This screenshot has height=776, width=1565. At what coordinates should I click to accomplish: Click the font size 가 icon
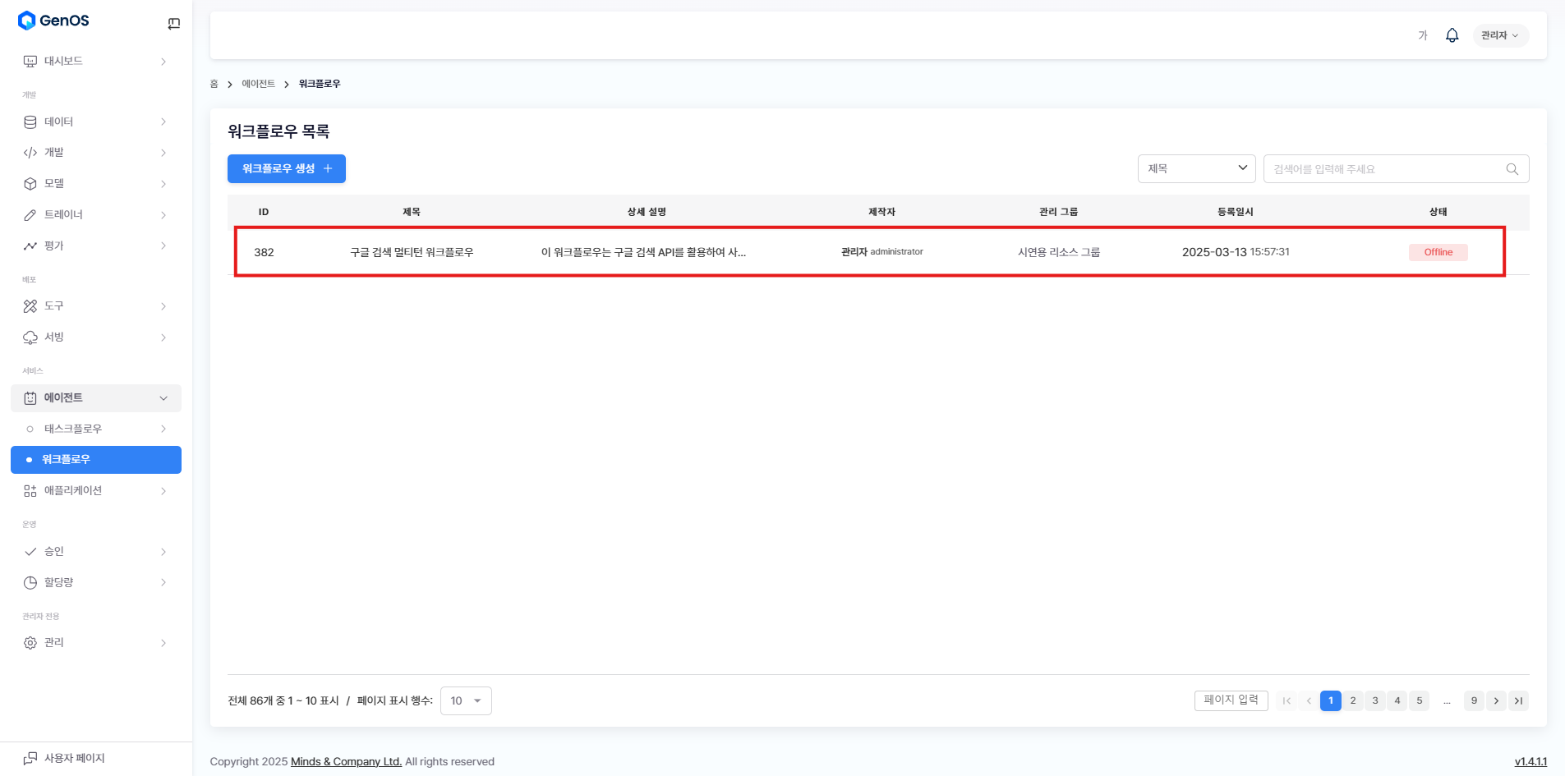tap(1422, 35)
